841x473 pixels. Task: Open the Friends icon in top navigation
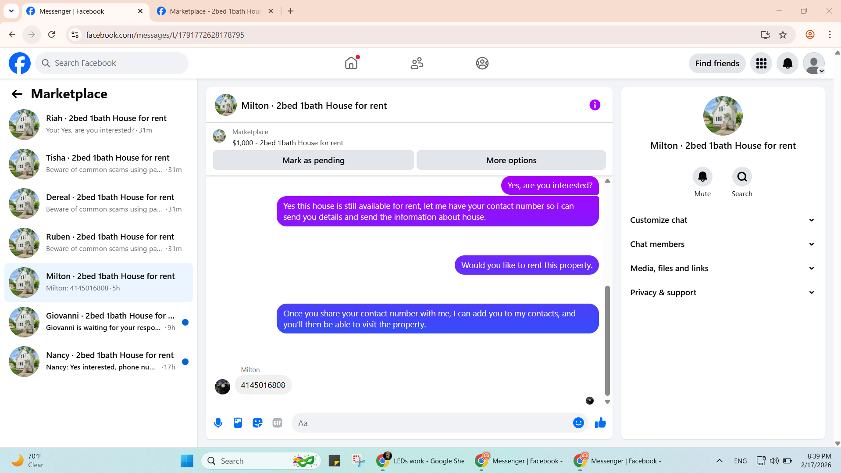point(417,63)
